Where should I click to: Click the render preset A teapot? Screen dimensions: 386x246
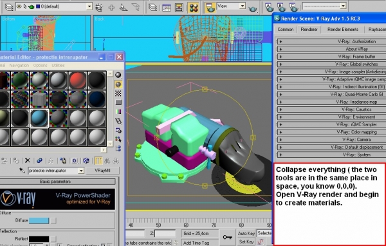pos(270,7)
